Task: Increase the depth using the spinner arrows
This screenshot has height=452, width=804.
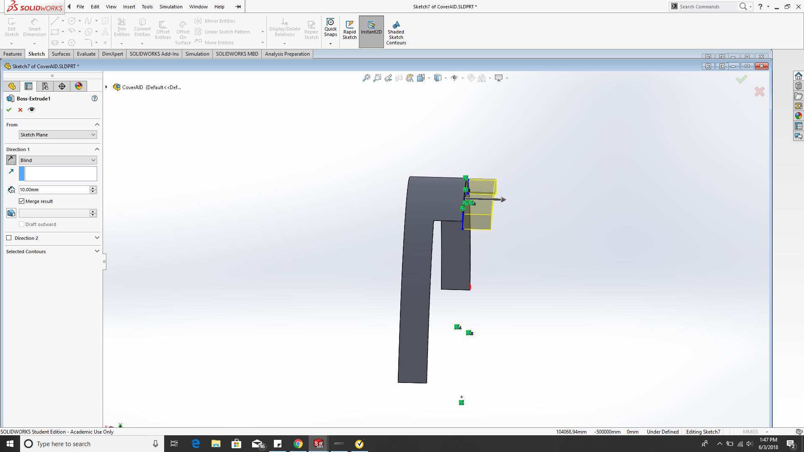Action: 93,188
